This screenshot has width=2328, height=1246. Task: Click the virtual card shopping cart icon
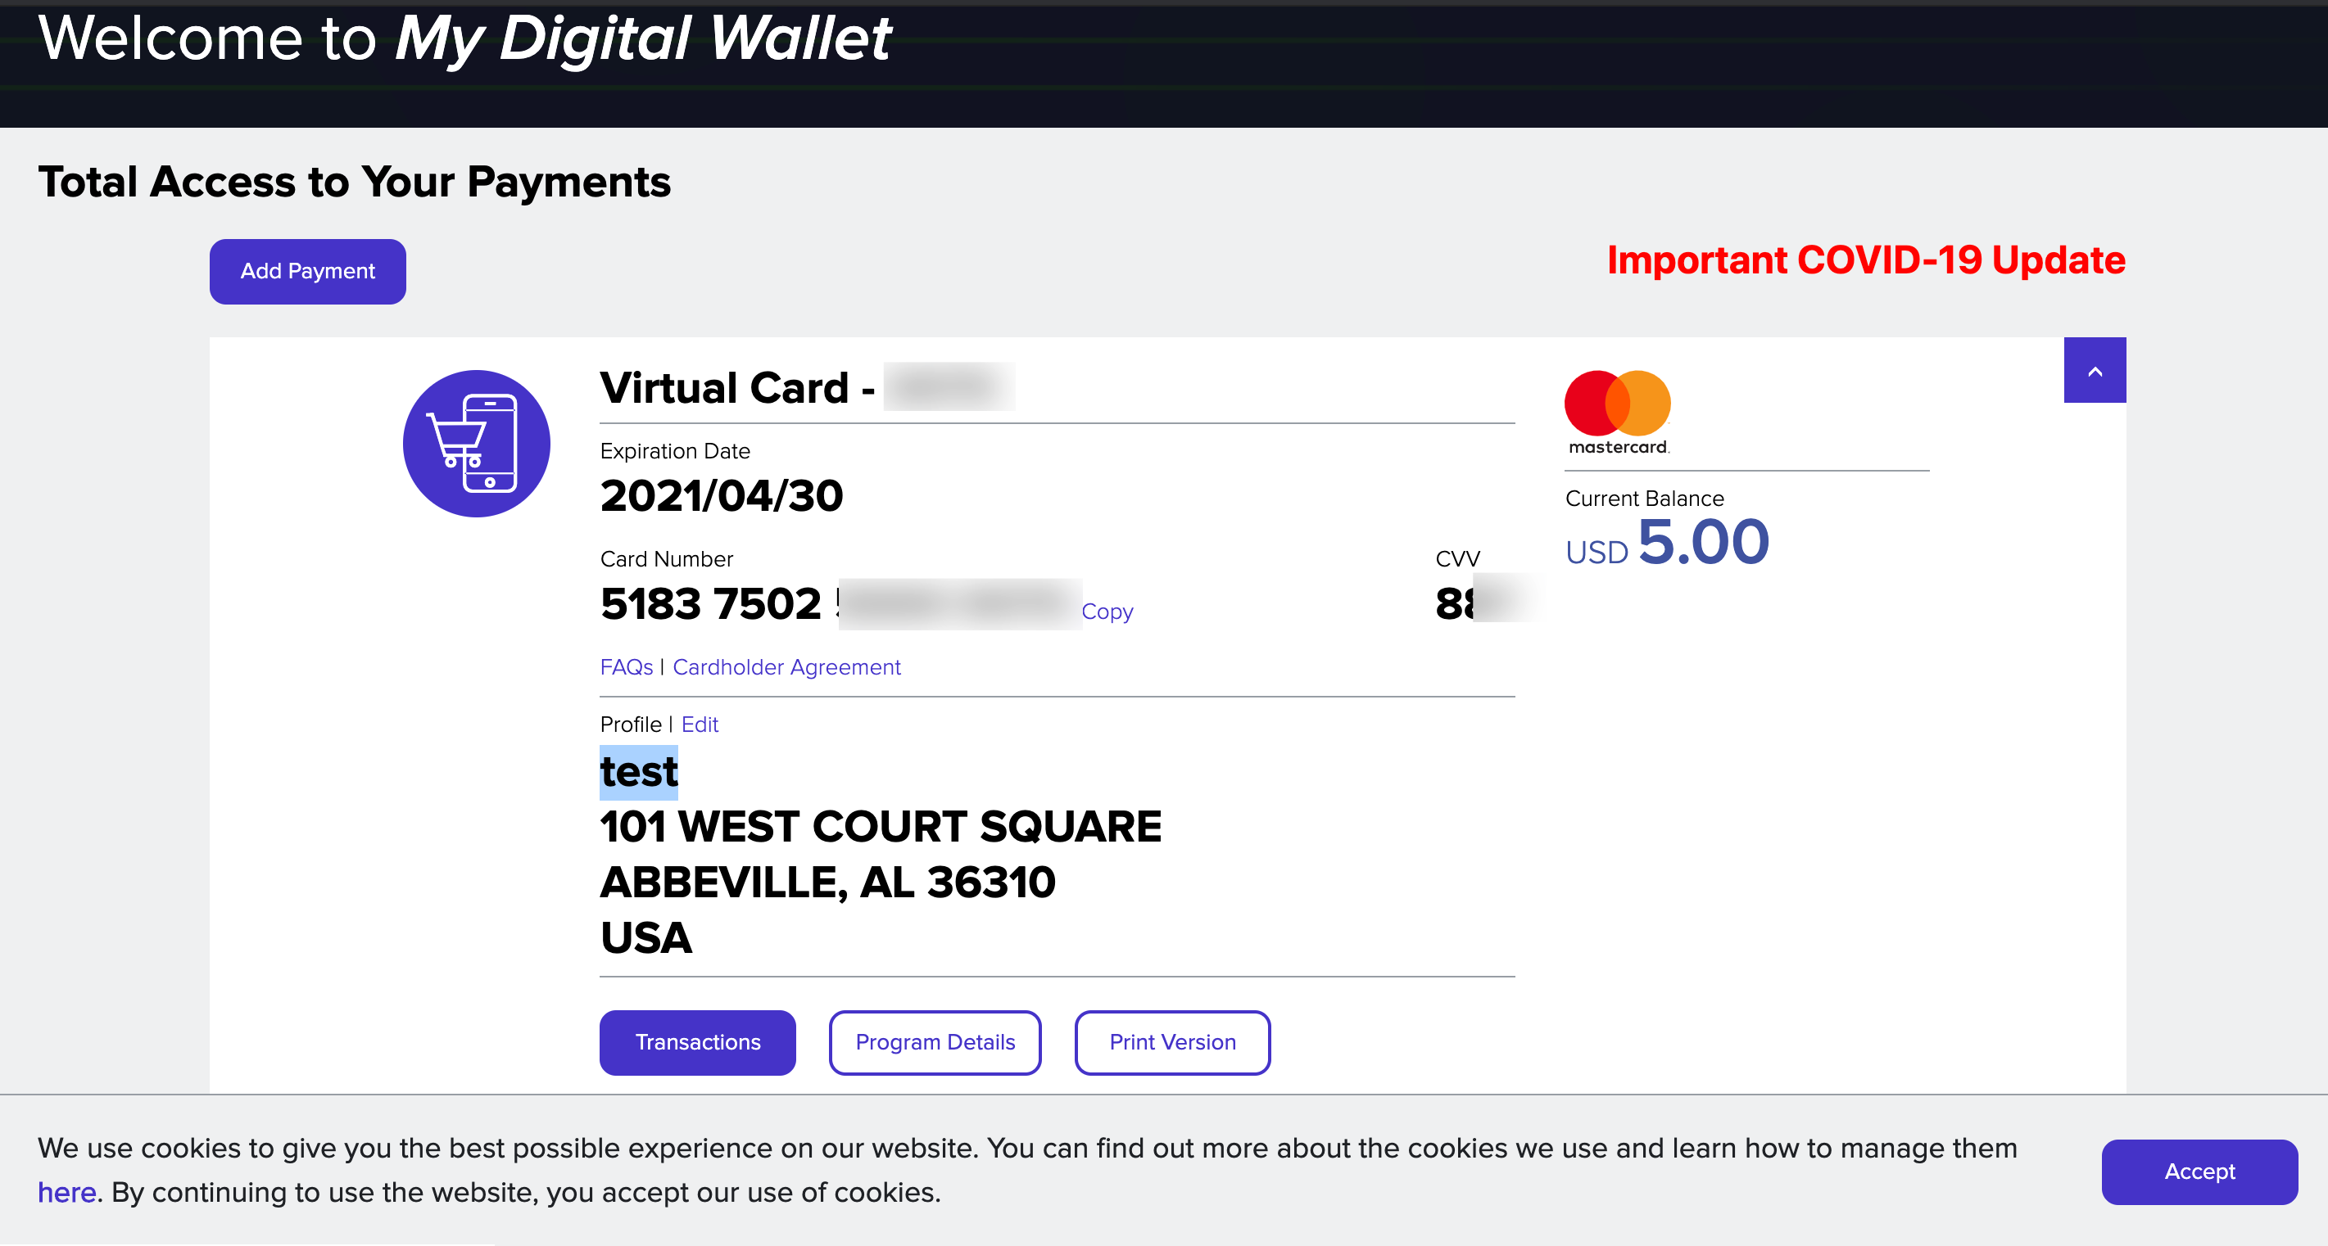[476, 444]
